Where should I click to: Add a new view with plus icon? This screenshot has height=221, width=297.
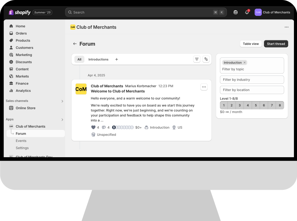point(117,59)
